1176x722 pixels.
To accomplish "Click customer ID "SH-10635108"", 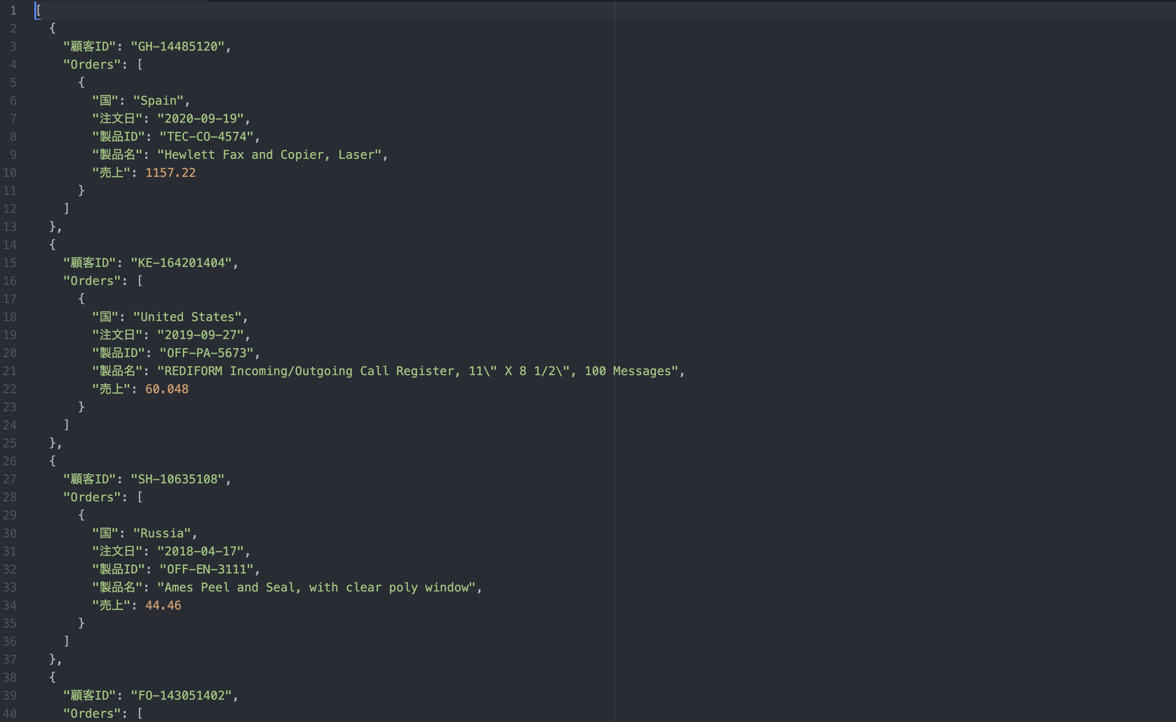I will click(178, 479).
